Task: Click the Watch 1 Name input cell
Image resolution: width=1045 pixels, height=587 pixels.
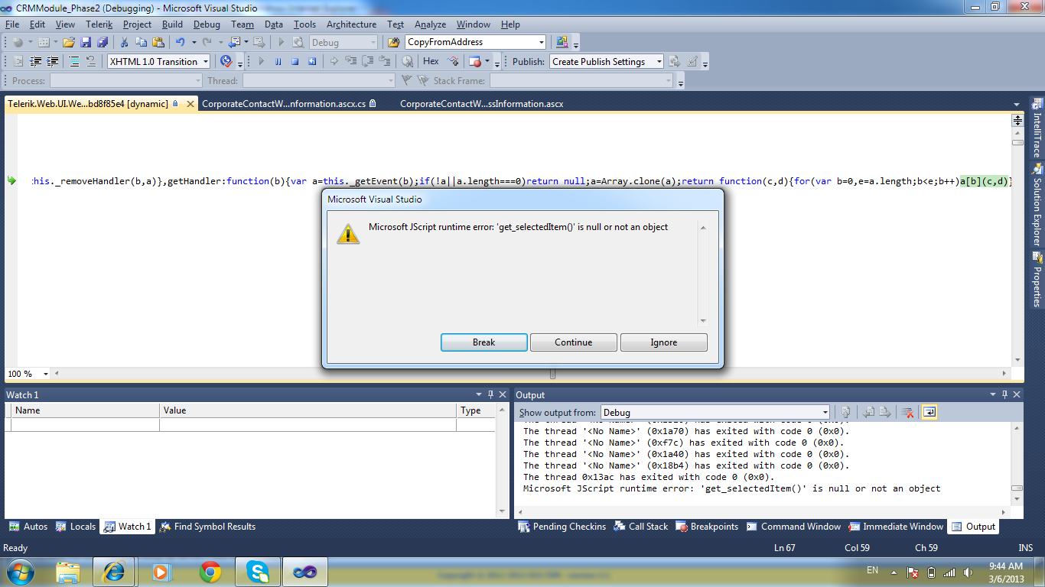Action: click(x=86, y=425)
